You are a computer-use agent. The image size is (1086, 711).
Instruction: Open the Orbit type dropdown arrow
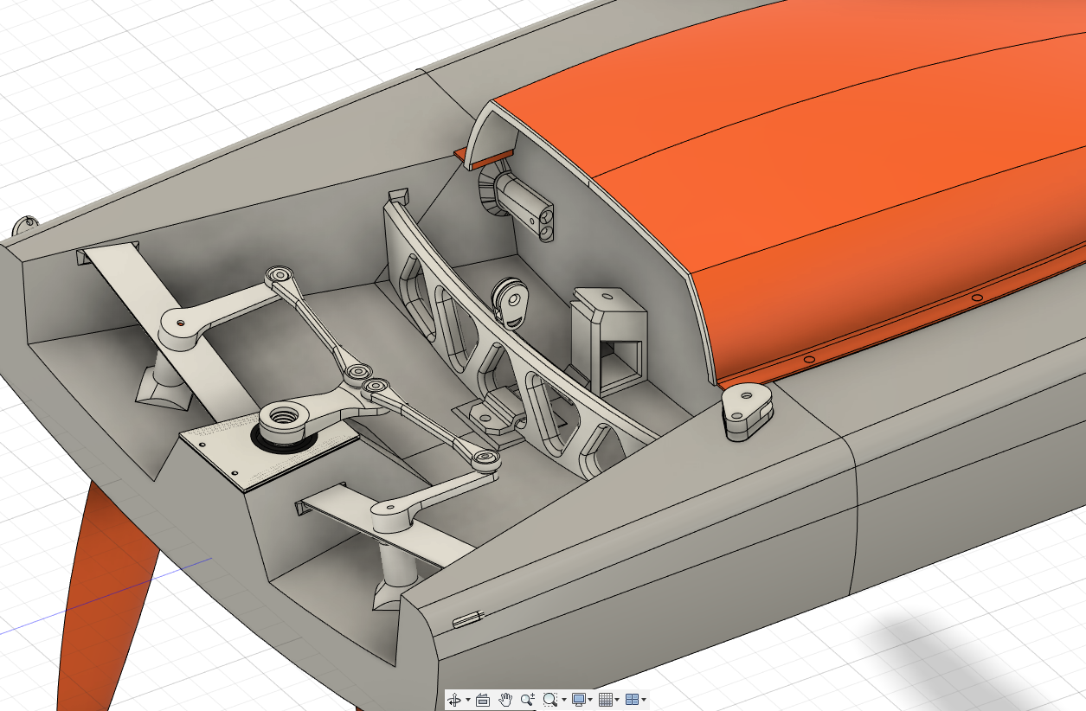[468, 700]
